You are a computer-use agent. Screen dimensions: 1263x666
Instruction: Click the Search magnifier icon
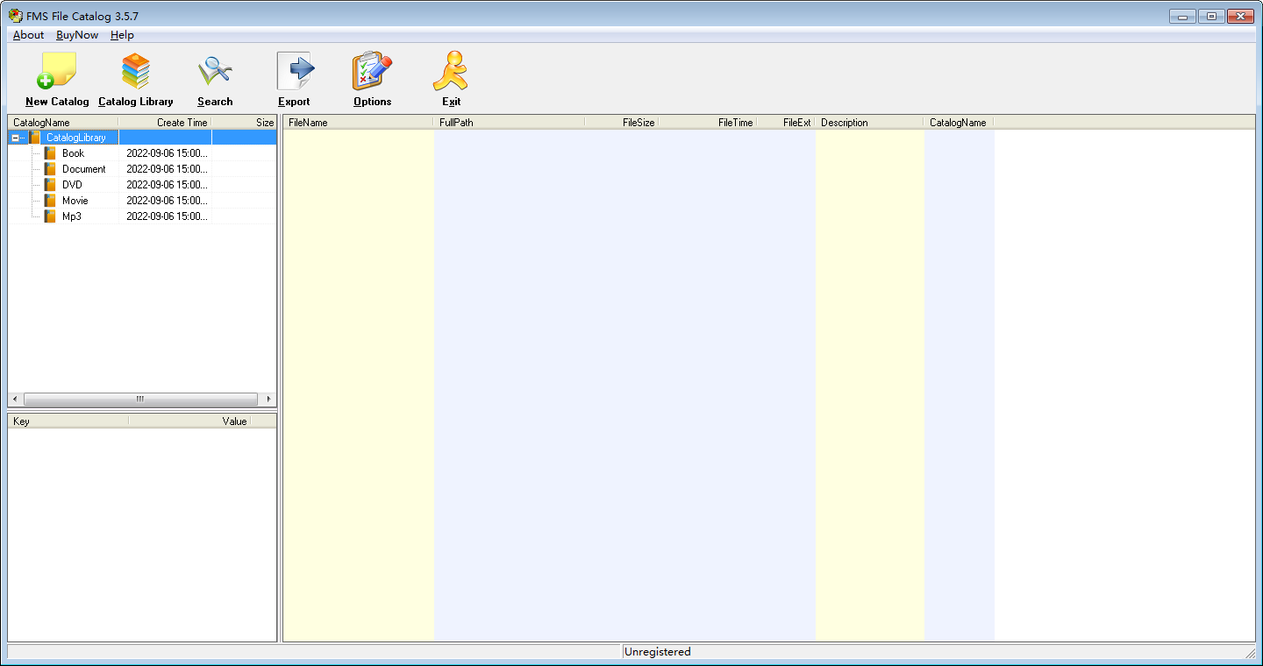pos(215,71)
